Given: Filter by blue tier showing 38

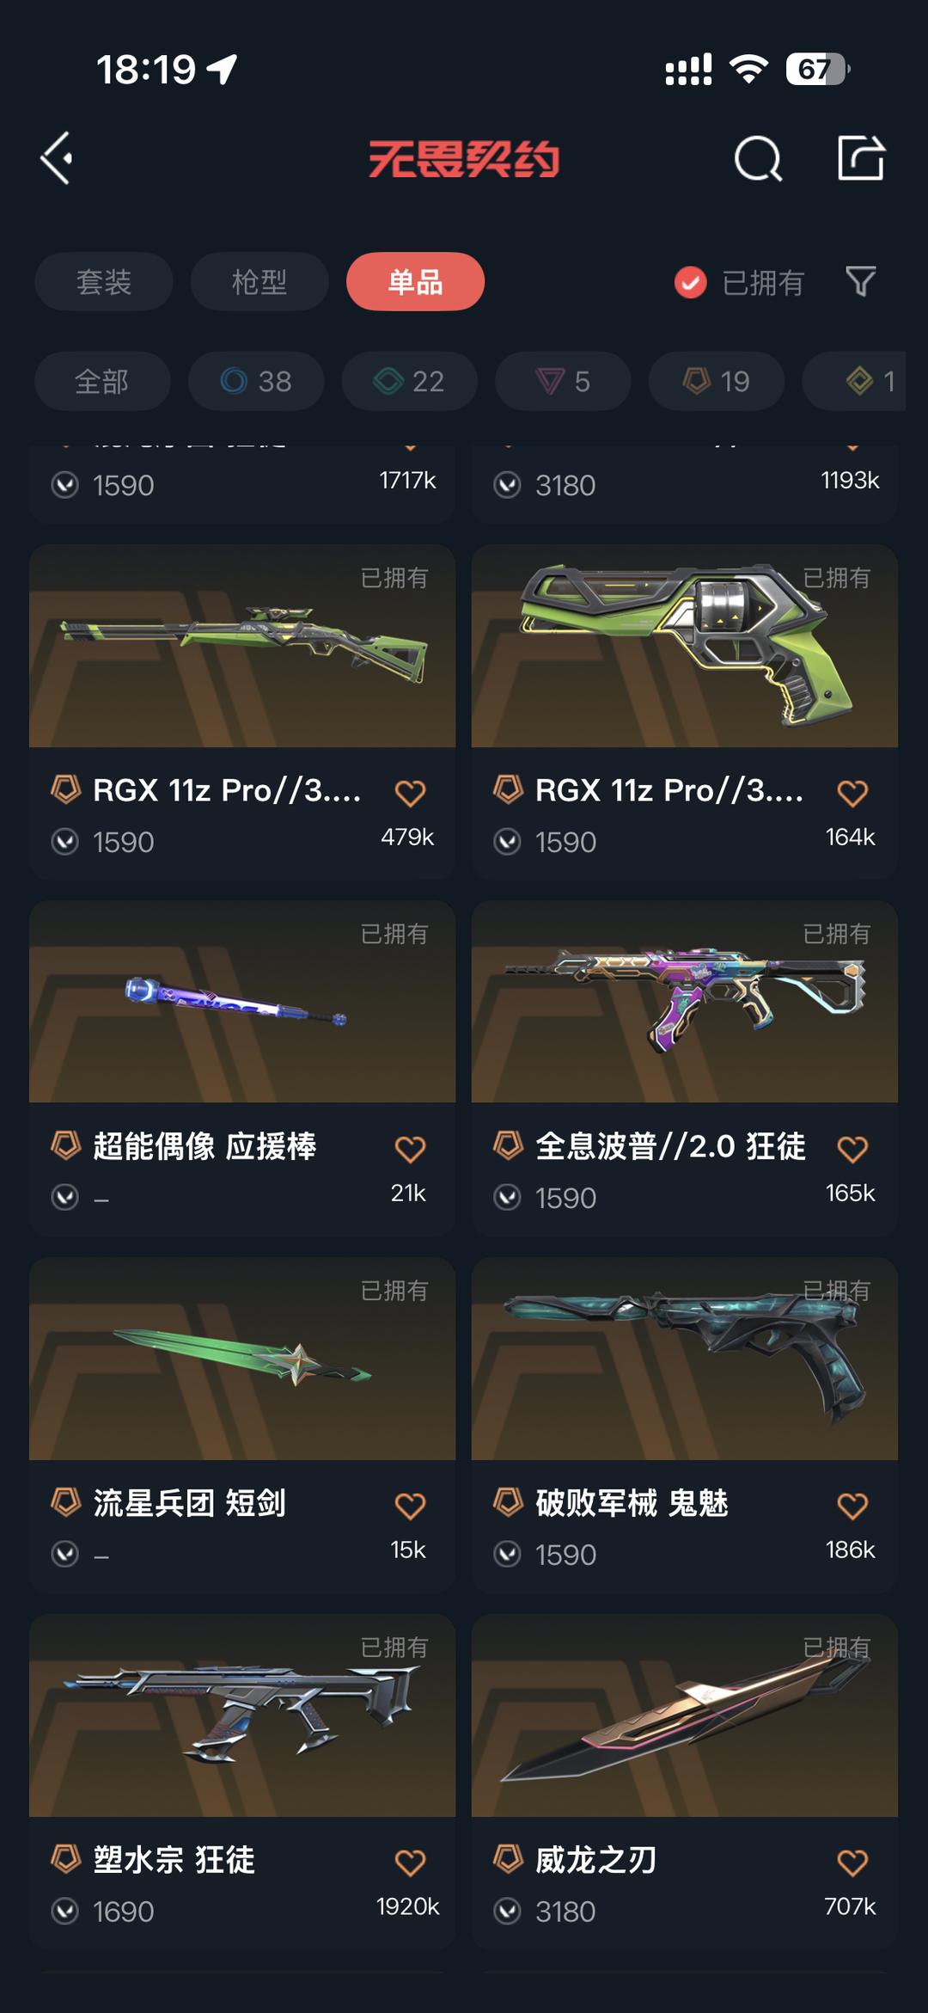Looking at the screenshot, I should [x=256, y=381].
